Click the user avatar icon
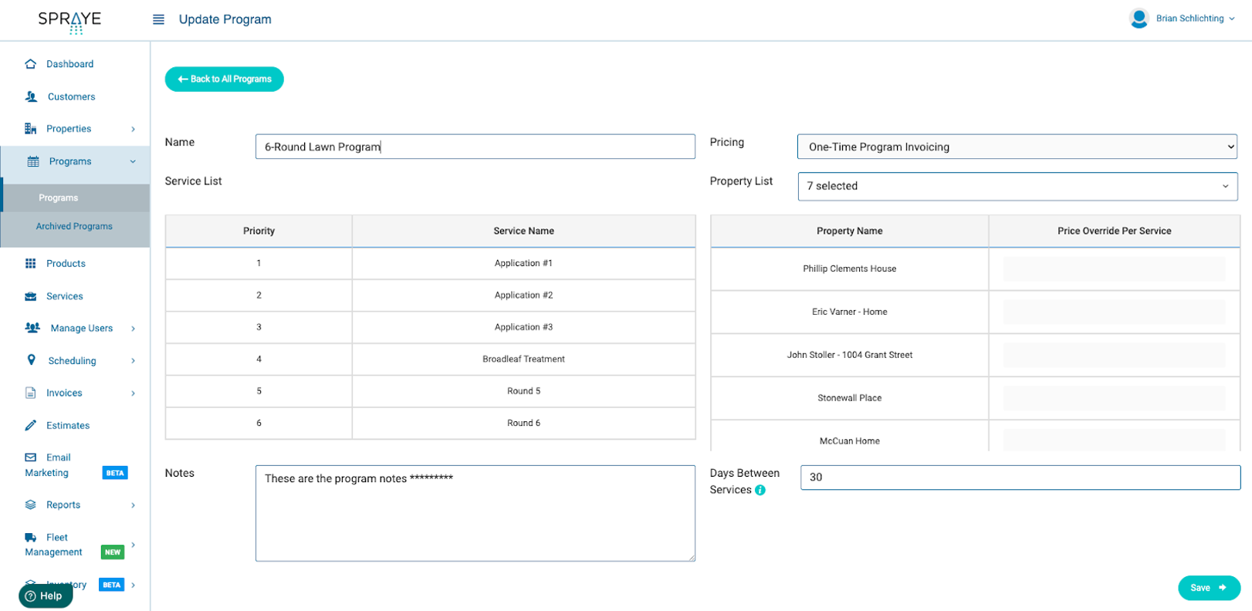This screenshot has width=1252, height=611. pos(1139,19)
